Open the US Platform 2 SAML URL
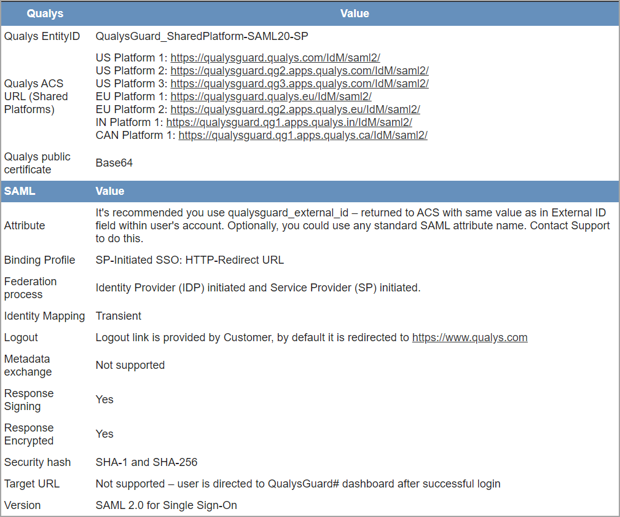 [x=299, y=70]
